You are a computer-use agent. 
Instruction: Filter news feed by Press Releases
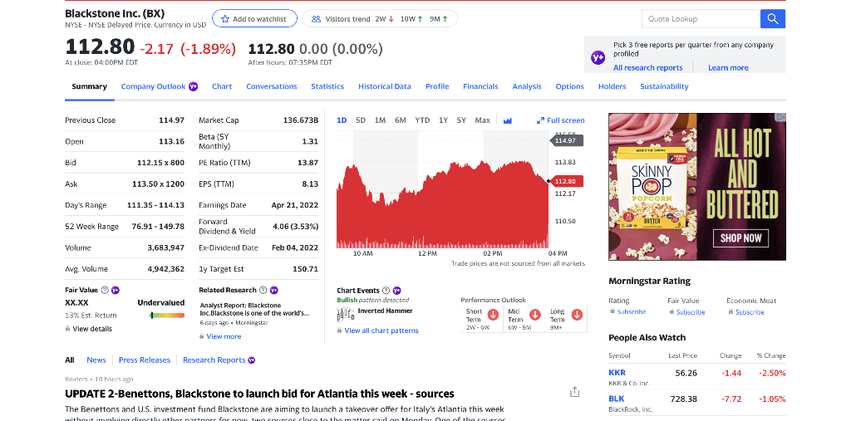tap(145, 360)
